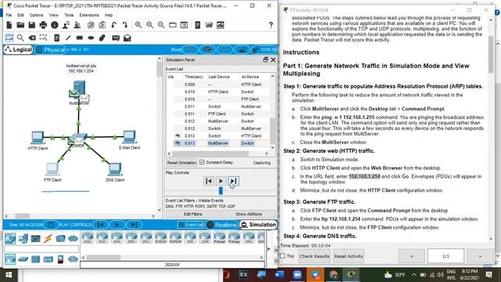Pick the PT-Router device thumbnail
Image resolution: width=501 pixels, height=282 pixels.
click(219, 238)
